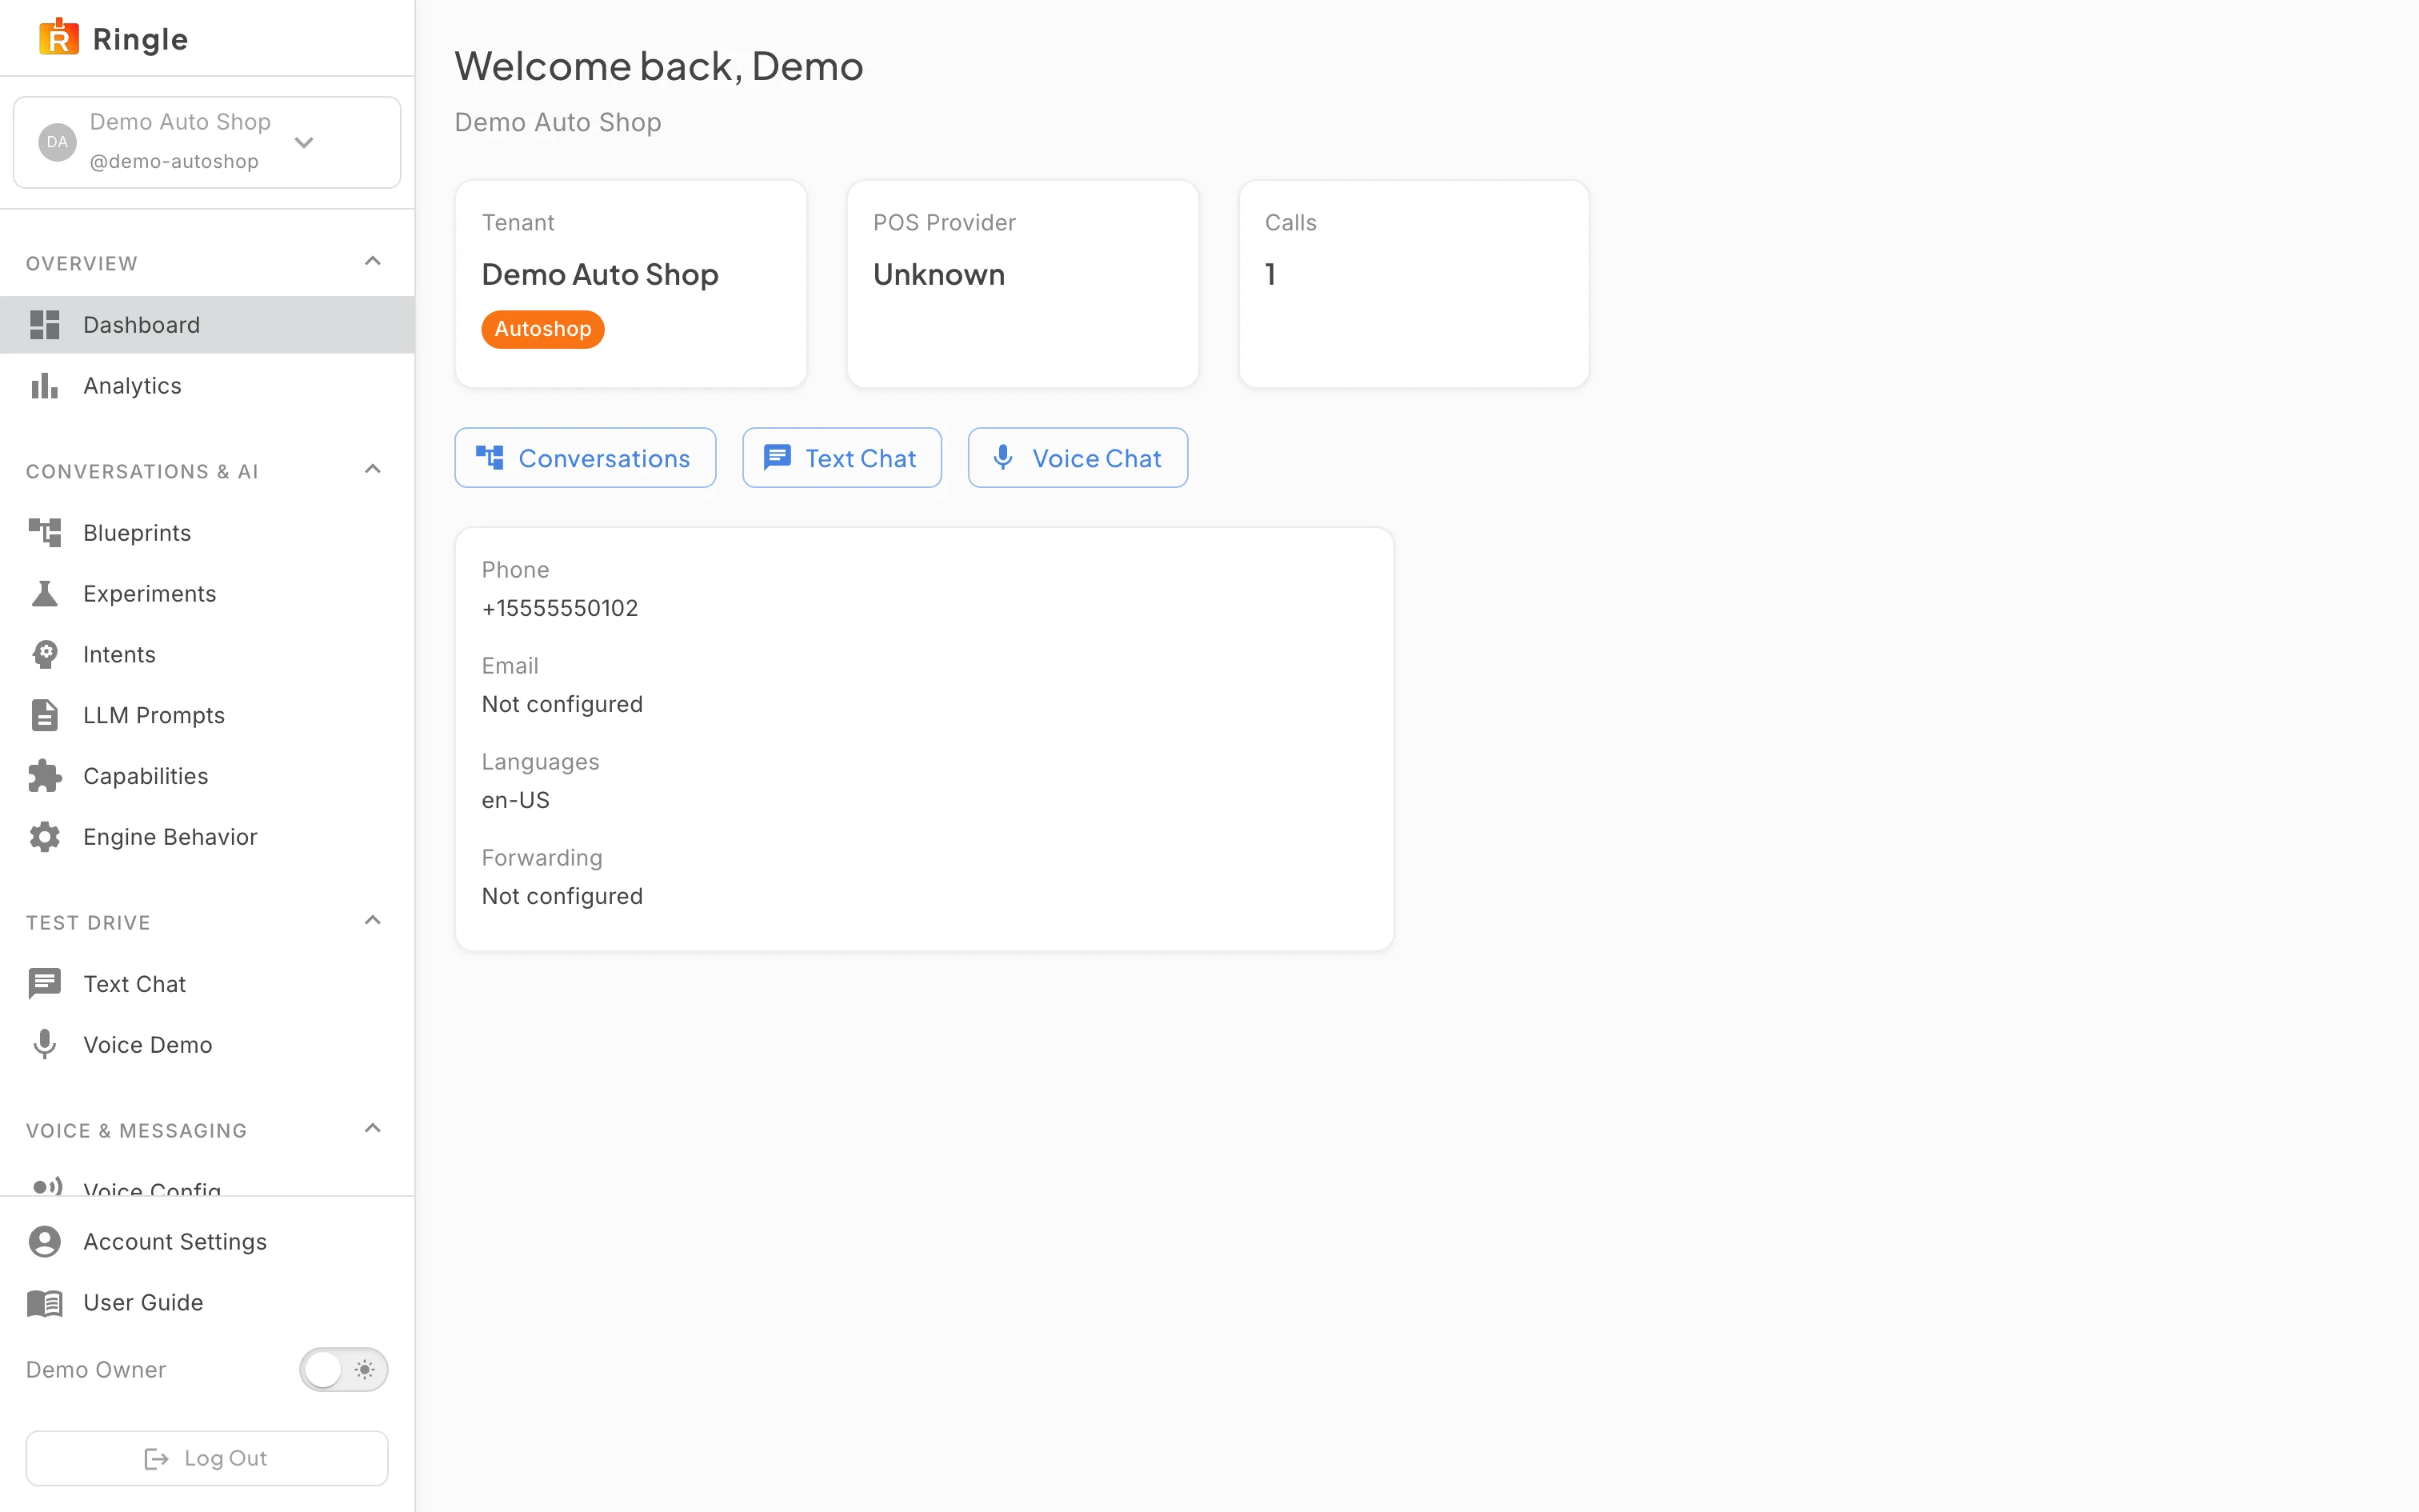Open the User Guide
This screenshot has height=1512, width=2419.
(x=207, y=1303)
